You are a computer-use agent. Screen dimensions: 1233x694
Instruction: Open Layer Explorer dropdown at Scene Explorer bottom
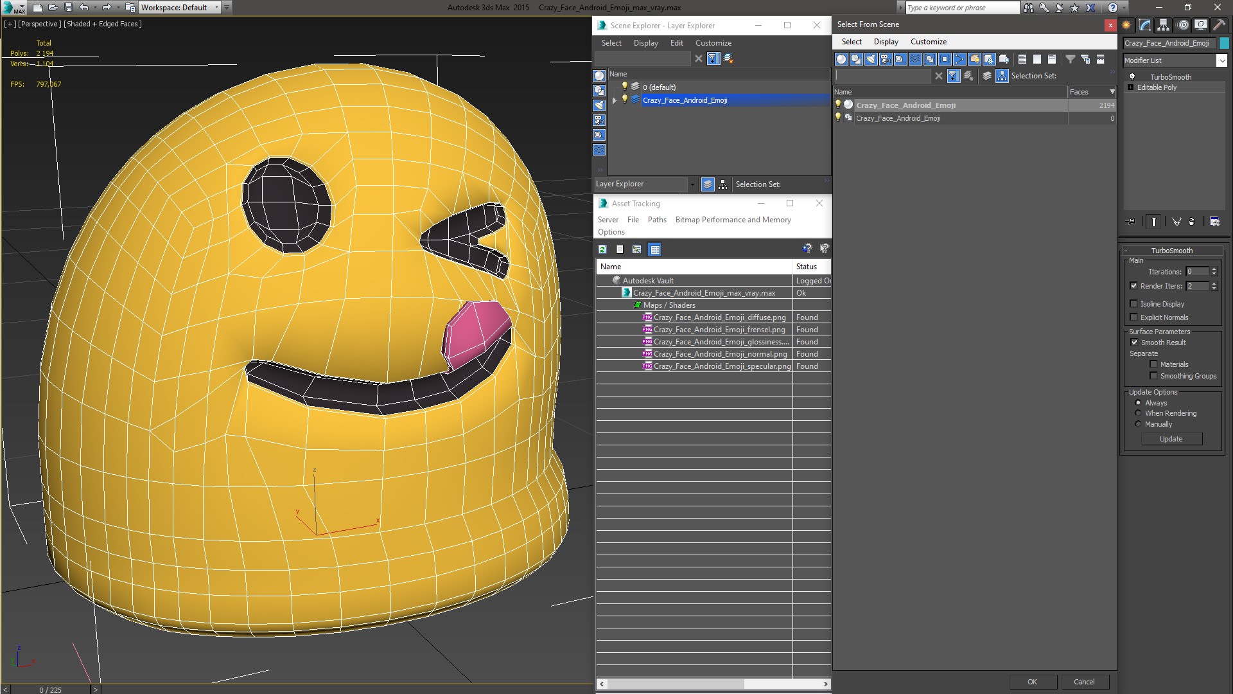pyautogui.click(x=692, y=184)
